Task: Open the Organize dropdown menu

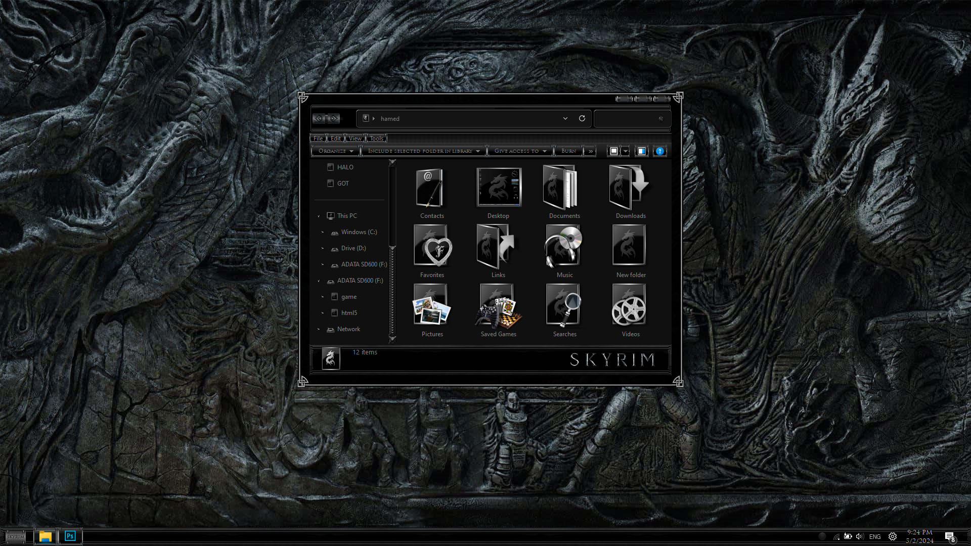Action: (x=335, y=151)
